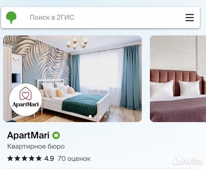206x169 pixels.
Task: Tap the Avito watermark logo
Action: (188, 161)
